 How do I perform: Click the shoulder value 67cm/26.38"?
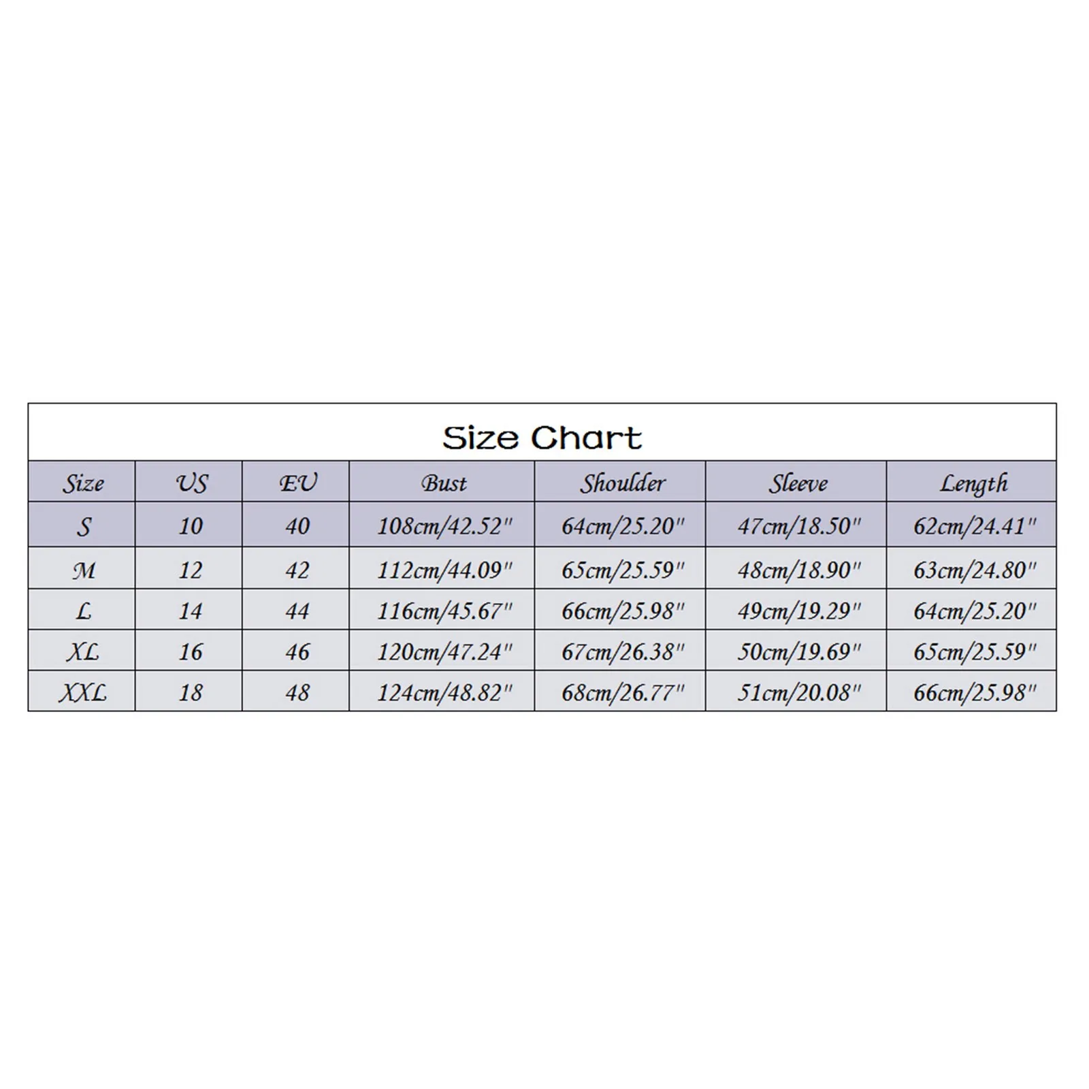(x=622, y=652)
